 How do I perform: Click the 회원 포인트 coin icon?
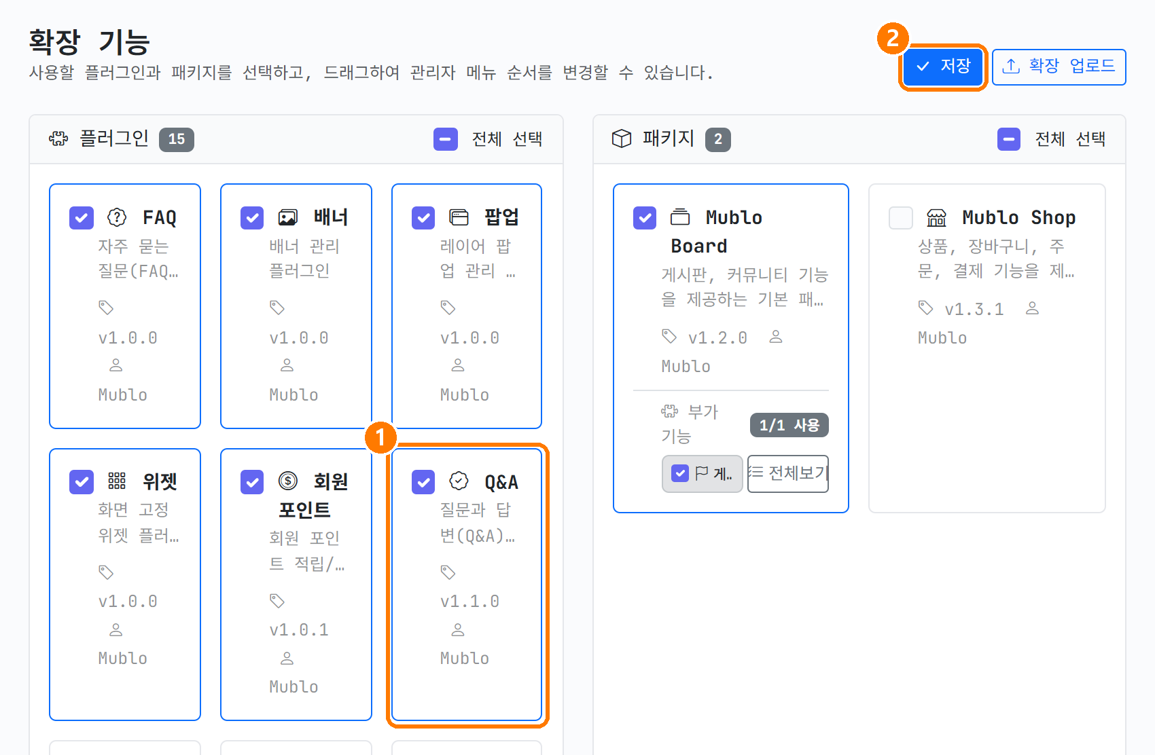coord(288,481)
